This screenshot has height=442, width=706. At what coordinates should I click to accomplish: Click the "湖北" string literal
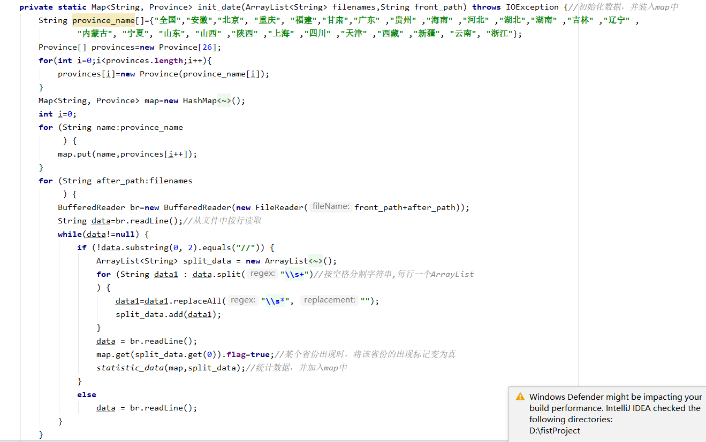point(512,20)
